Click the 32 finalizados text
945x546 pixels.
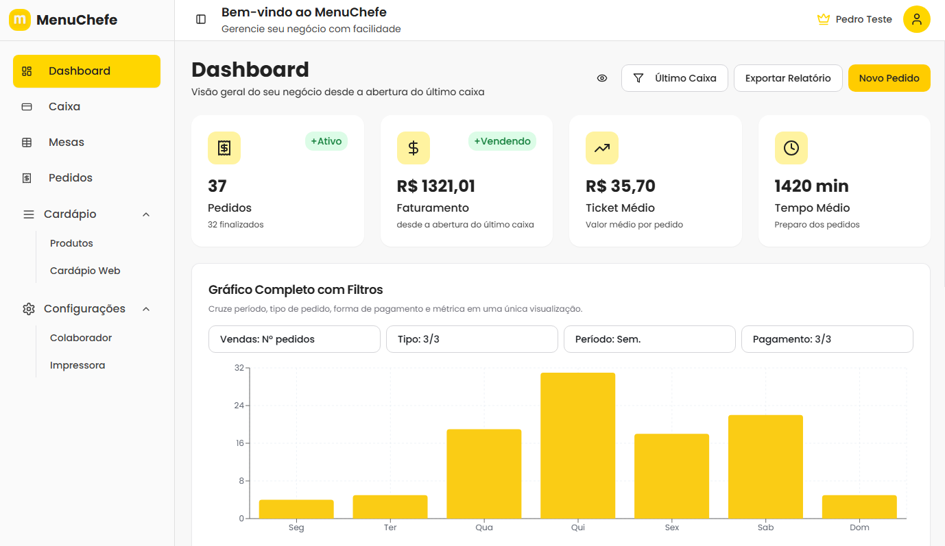click(235, 225)
